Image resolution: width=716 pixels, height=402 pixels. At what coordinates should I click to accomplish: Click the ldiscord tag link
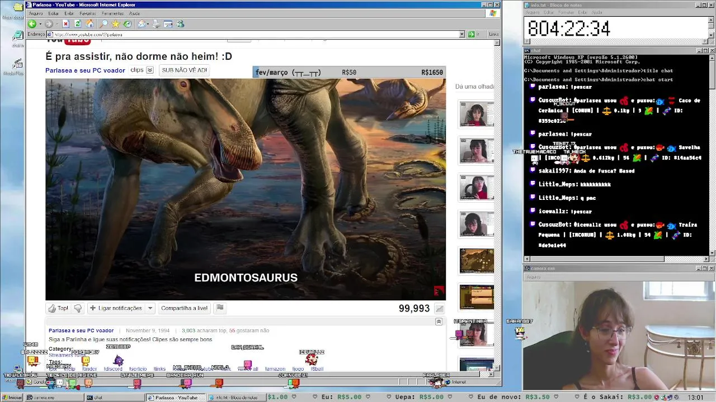click(x=112, y=369)
